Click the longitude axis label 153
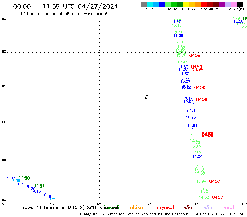Image resolution: width=247 pixels, height=217 pixels. coord(51,204)
